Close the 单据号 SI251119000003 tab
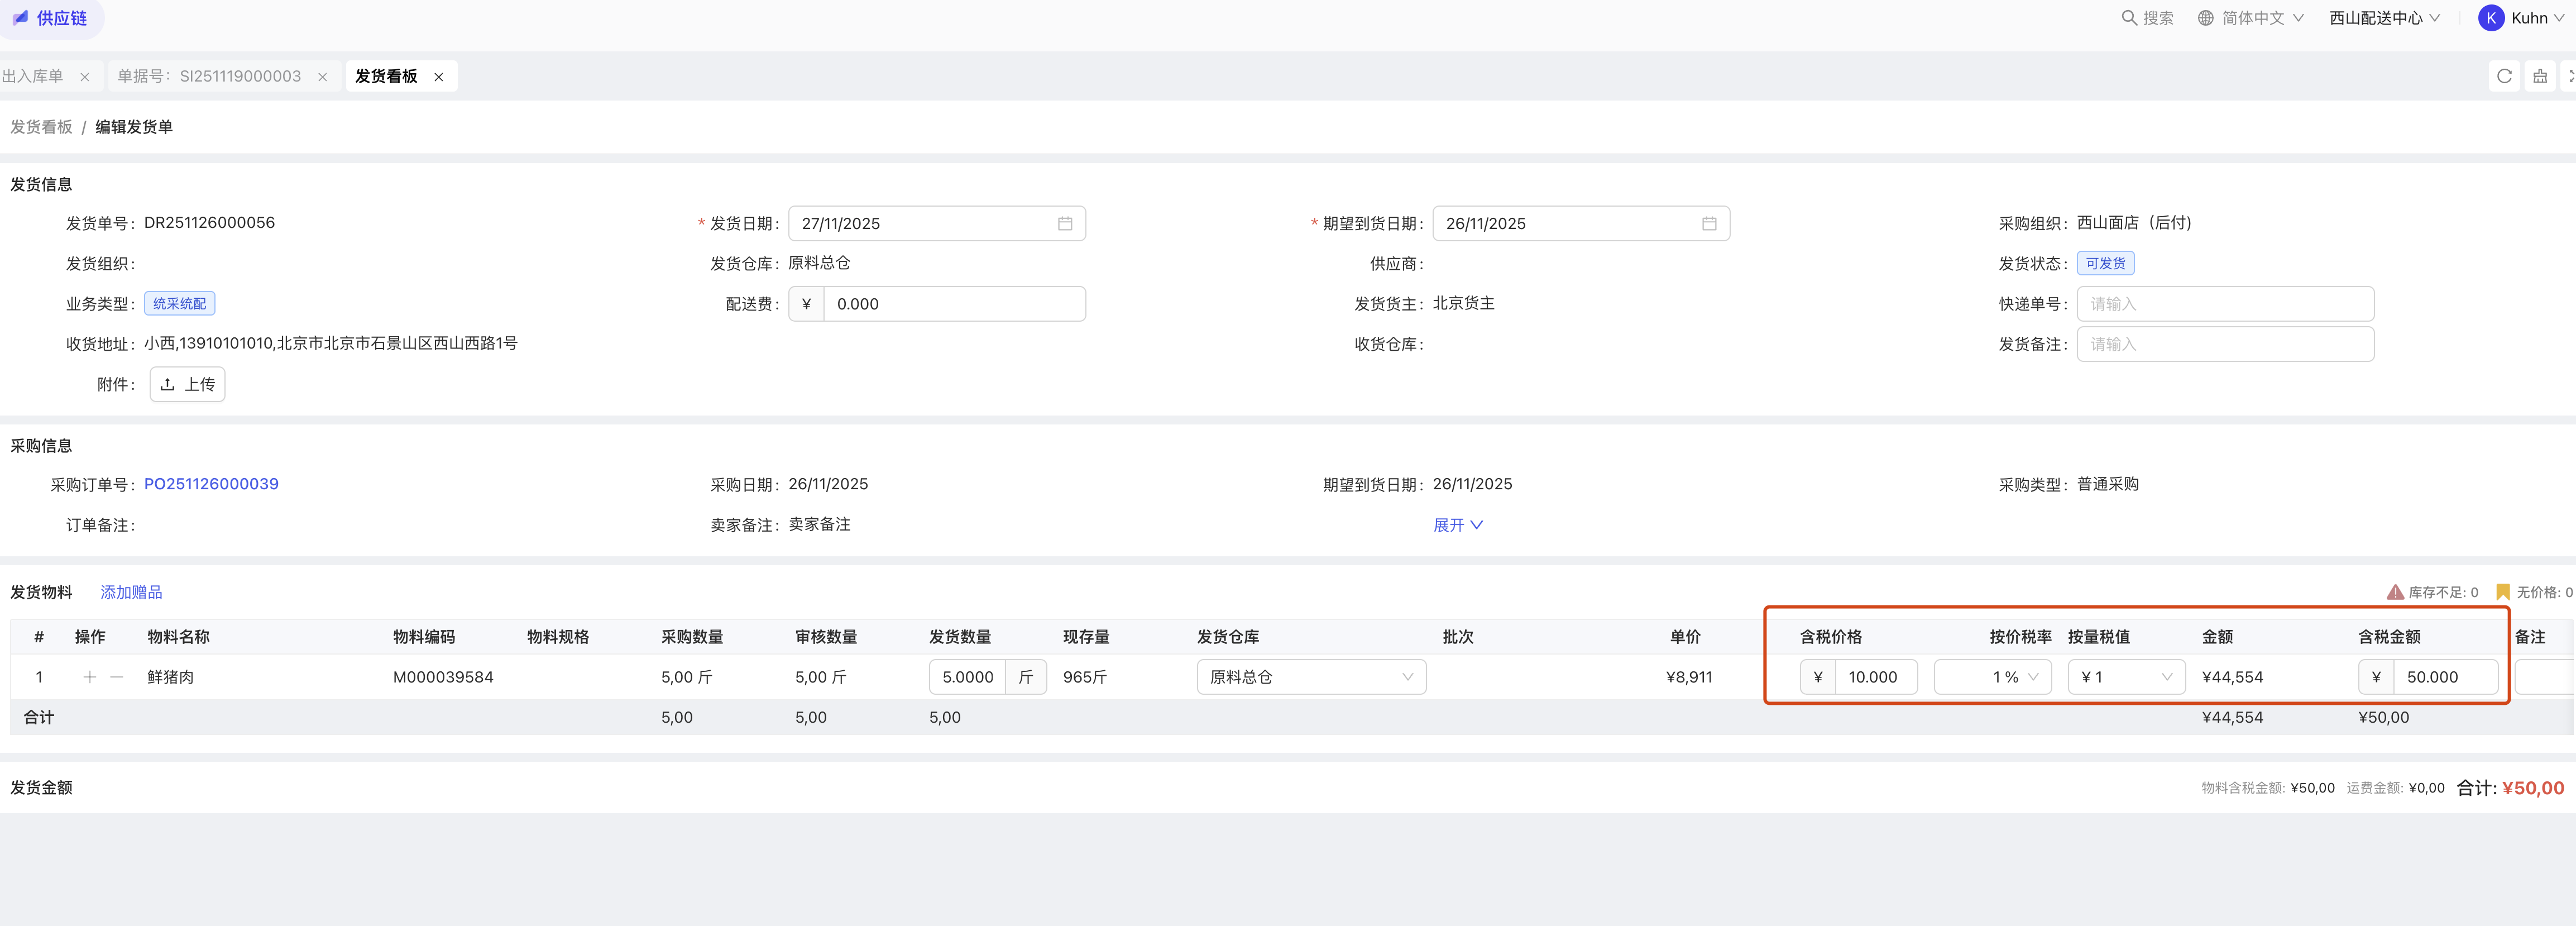2576x926 pixels. [x=322, y=77]
